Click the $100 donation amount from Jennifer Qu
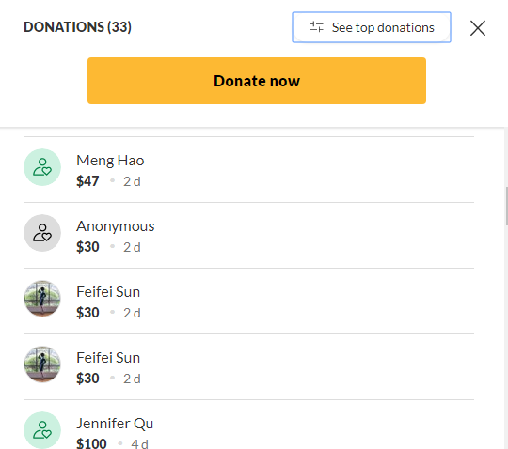The image size is (508, 449). (91, 442)
